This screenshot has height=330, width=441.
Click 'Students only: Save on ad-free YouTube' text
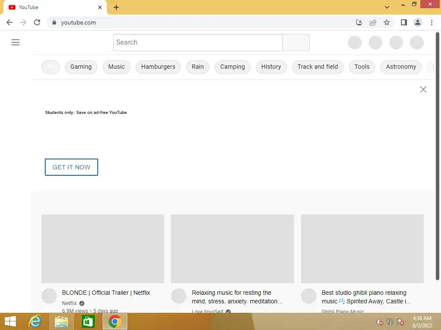(x=86, y=113)
